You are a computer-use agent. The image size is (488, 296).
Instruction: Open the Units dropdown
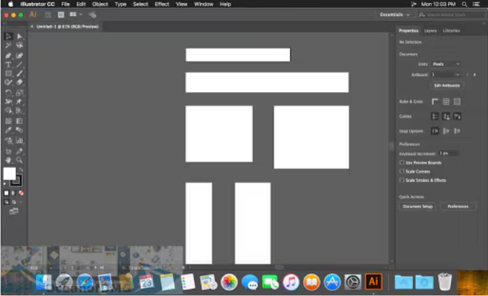pyautogui.click(x=446, y=64)
